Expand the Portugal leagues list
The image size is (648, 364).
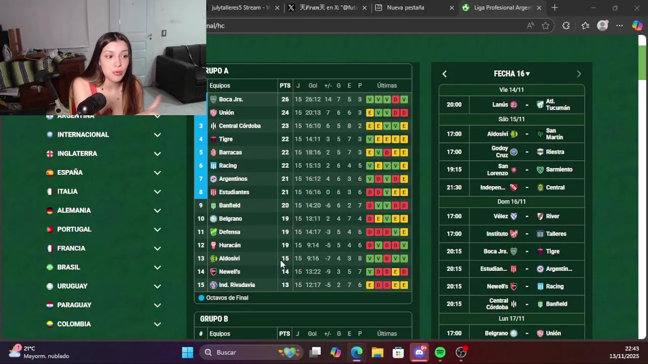click(x=157, y=230)
